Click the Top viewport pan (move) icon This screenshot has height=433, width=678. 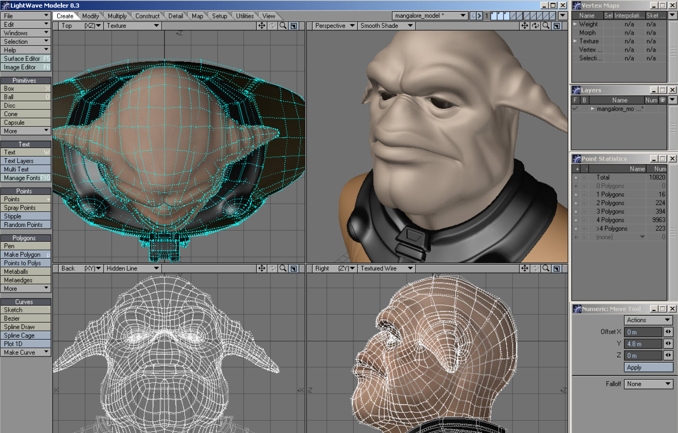pyautogui.click(x=261, y=26)
